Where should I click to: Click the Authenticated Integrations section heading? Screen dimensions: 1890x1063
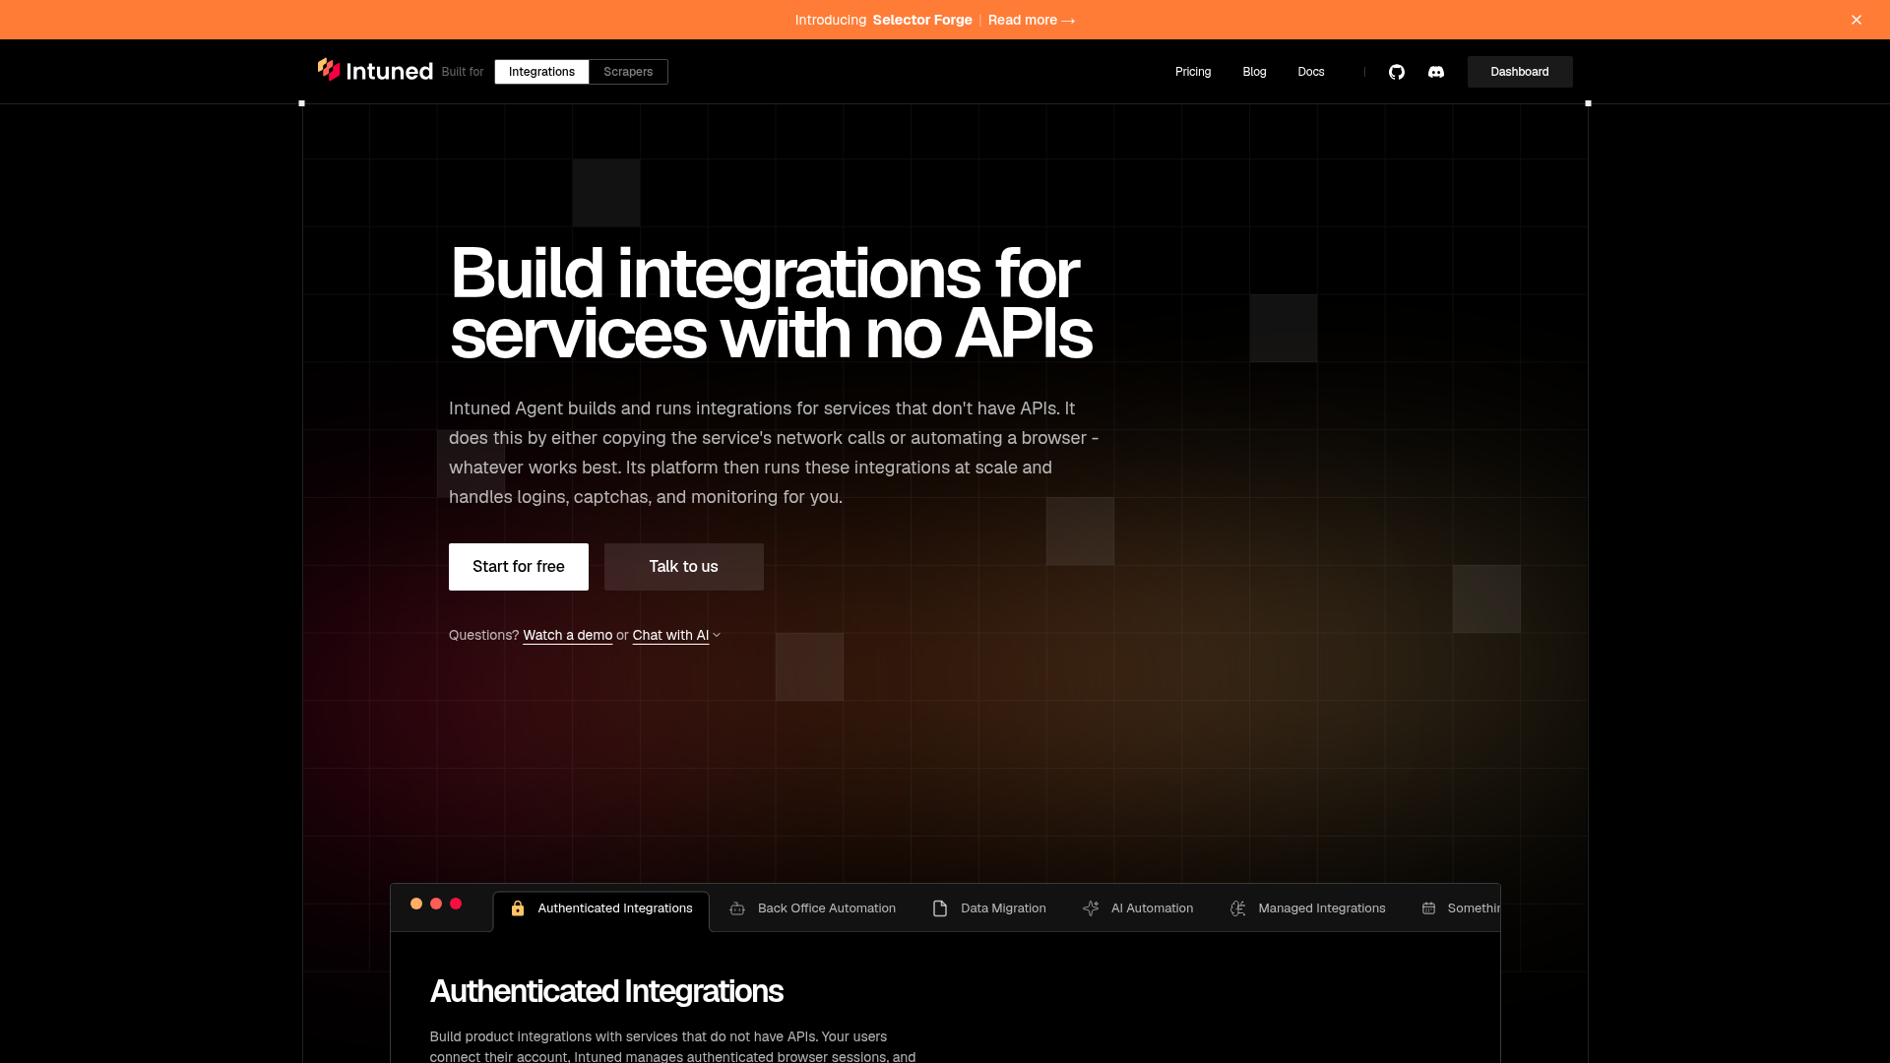606,991
